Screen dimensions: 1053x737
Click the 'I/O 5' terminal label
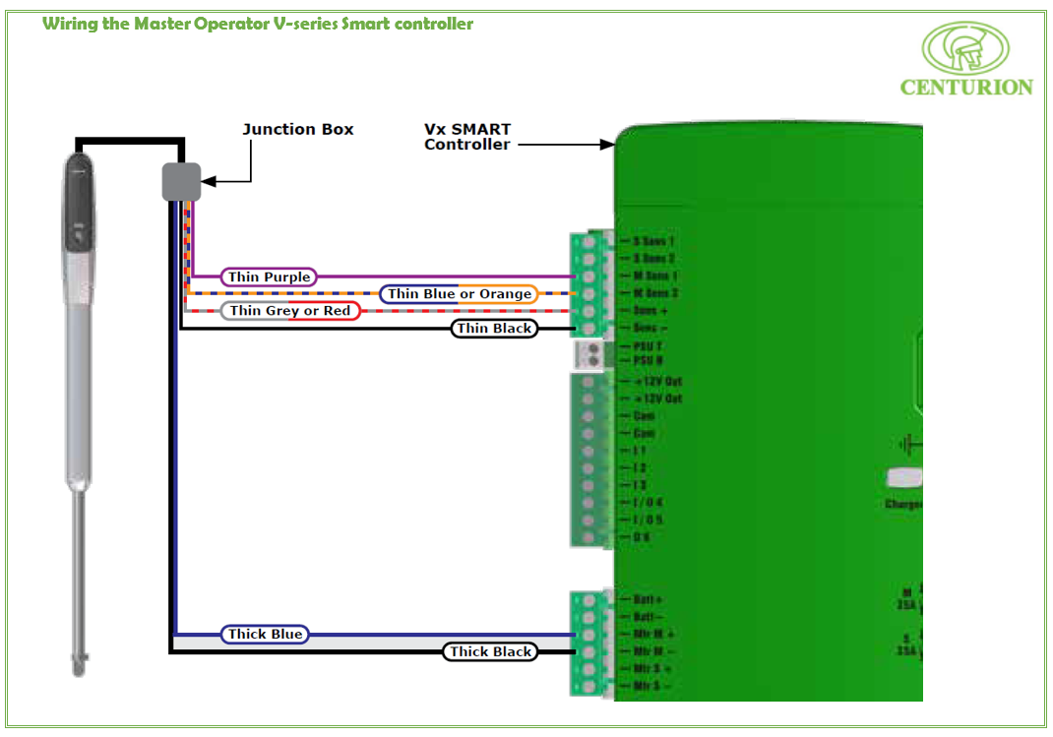[x=649, y=521]
